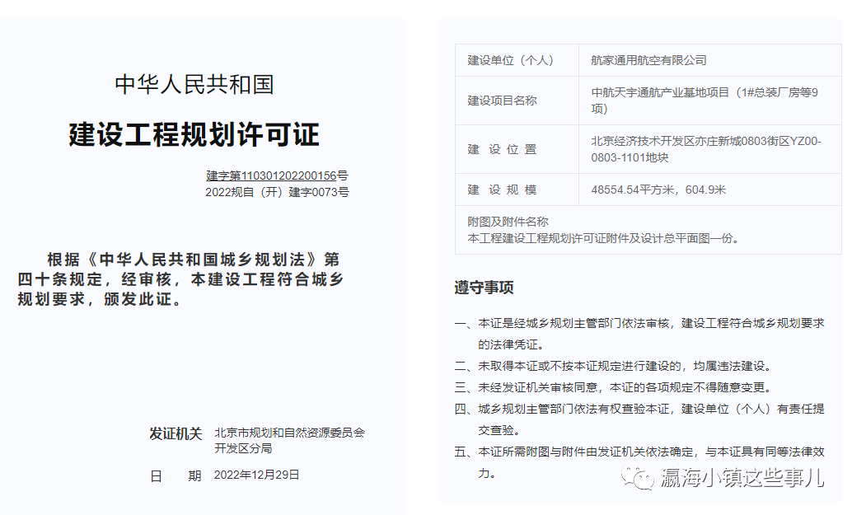
Task: Select permit number 建字第110301202200156号
Action: point(277,176)
